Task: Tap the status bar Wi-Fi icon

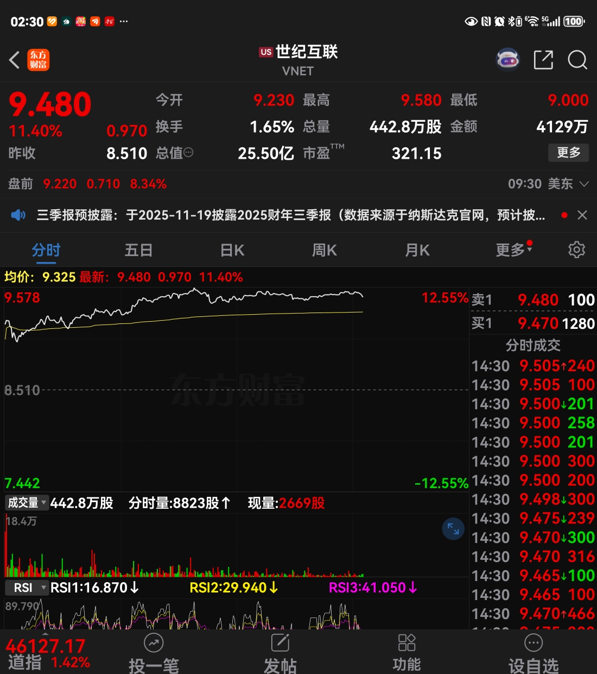Action: click(532, 21)
